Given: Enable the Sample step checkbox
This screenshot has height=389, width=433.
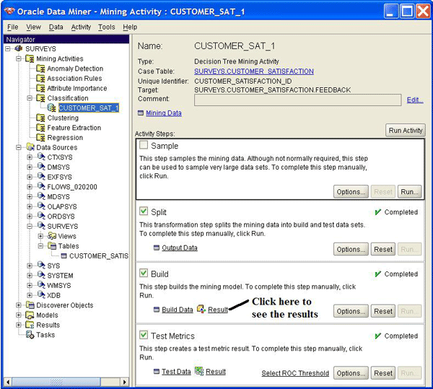Looking at the screenshot, I should coord(143,146).
